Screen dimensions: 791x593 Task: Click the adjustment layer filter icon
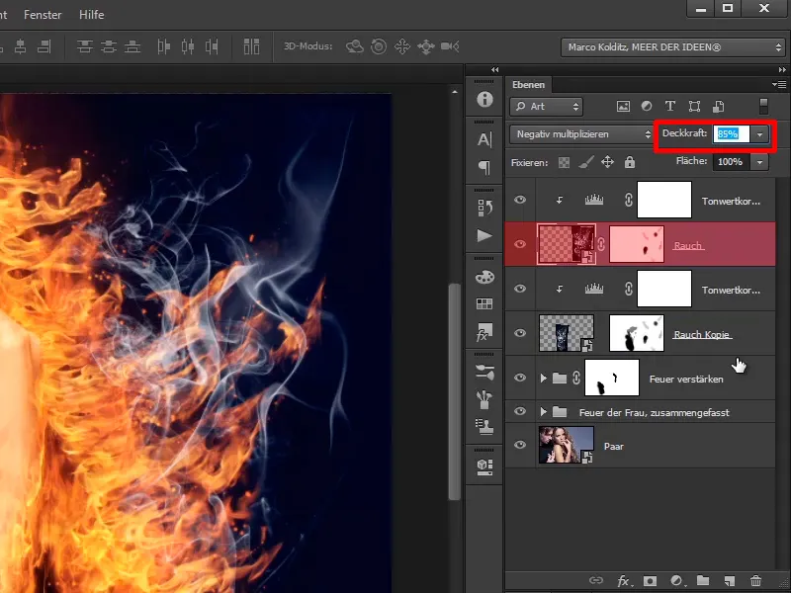(x=647, y=106)
